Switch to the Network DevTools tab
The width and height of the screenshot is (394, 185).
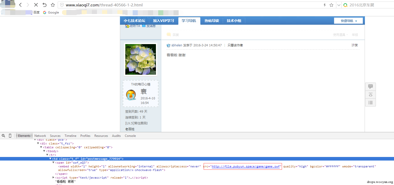pyautogui.click(x=40, y=136)
